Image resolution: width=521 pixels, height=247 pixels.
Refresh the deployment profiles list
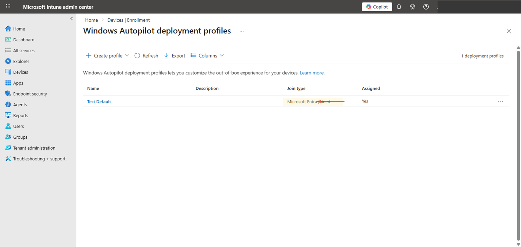tap(146, 55)
